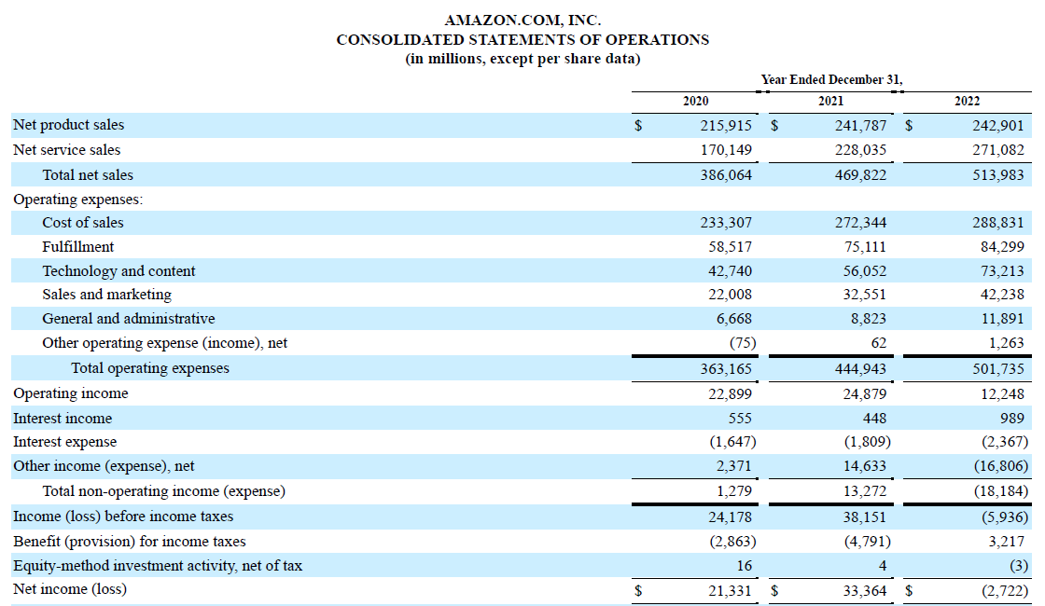The height and width of the screenshot is (606, 1045).
Task: Click total operating expenses value 363,165
Action: [x=726, y=369]
